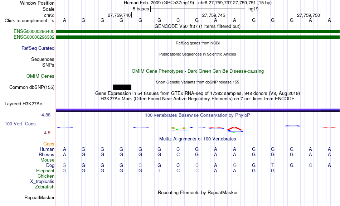Click the Human species label
Screen dimensions: 340x206
pyautogui.click(x=47, y=149)
